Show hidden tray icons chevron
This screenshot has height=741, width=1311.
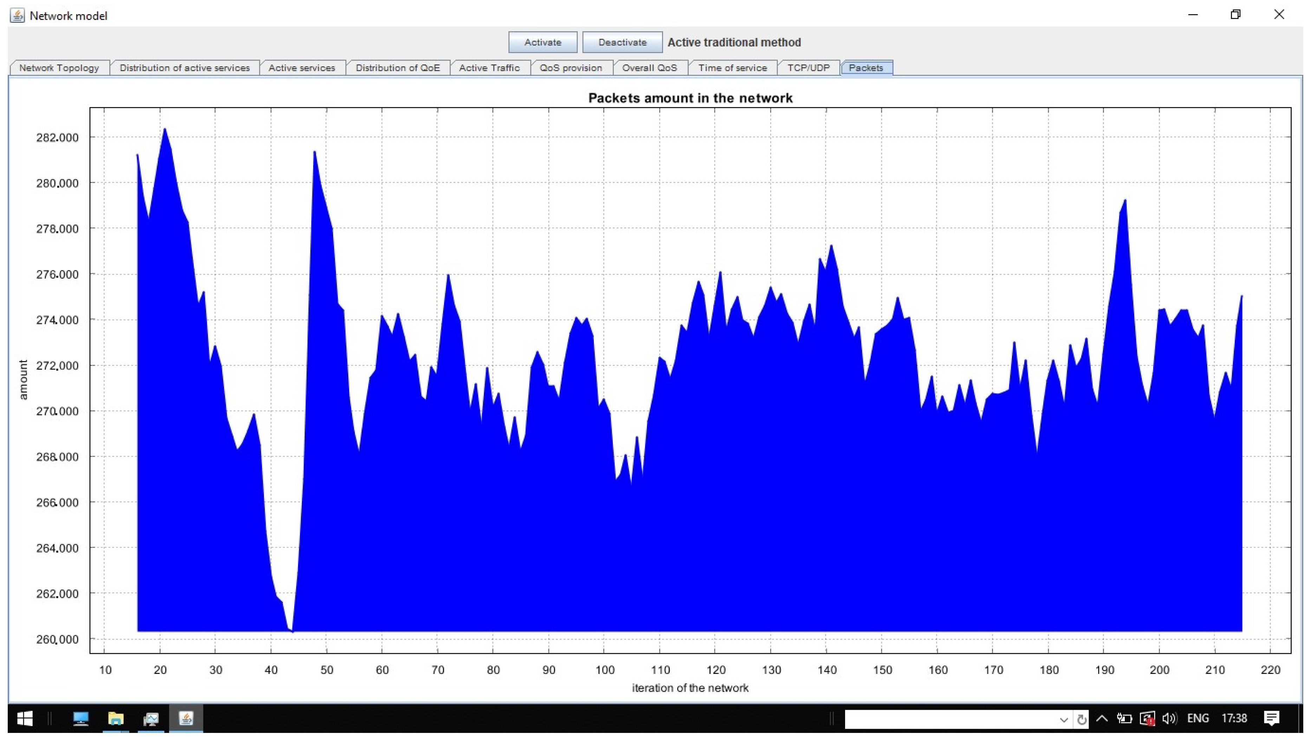click(x=1101, y=718)
